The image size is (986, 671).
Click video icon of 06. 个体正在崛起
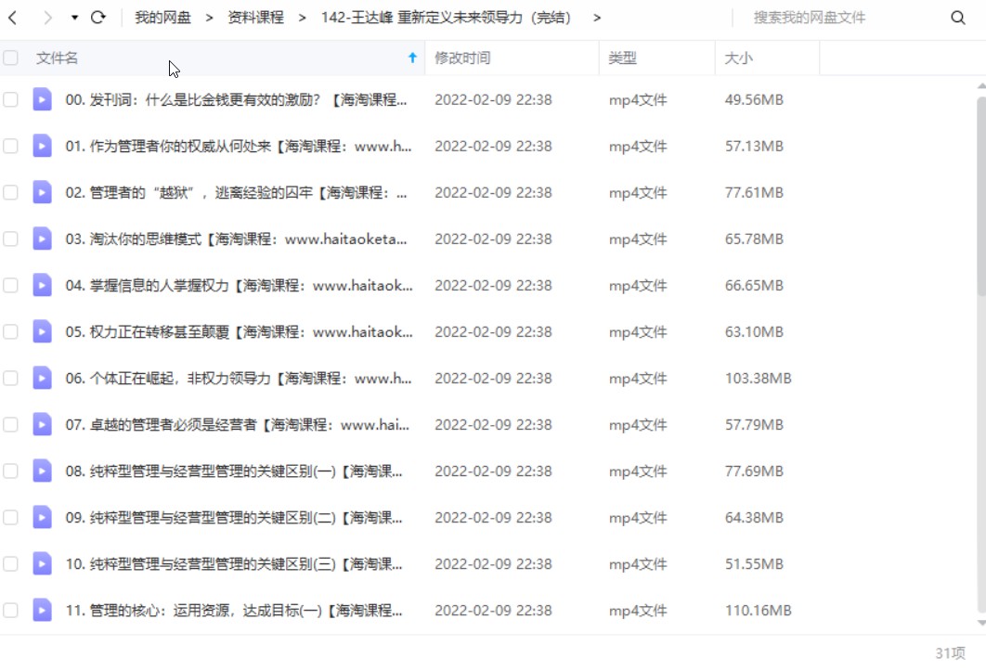42,378
